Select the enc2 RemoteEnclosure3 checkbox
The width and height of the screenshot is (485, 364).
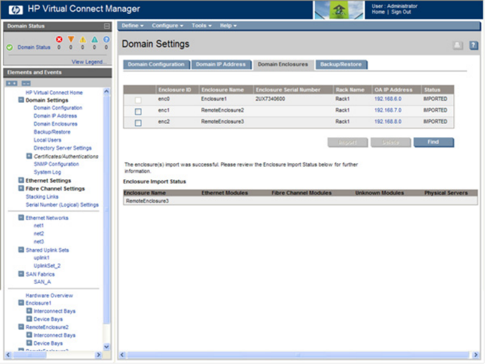tap(138, 123)
